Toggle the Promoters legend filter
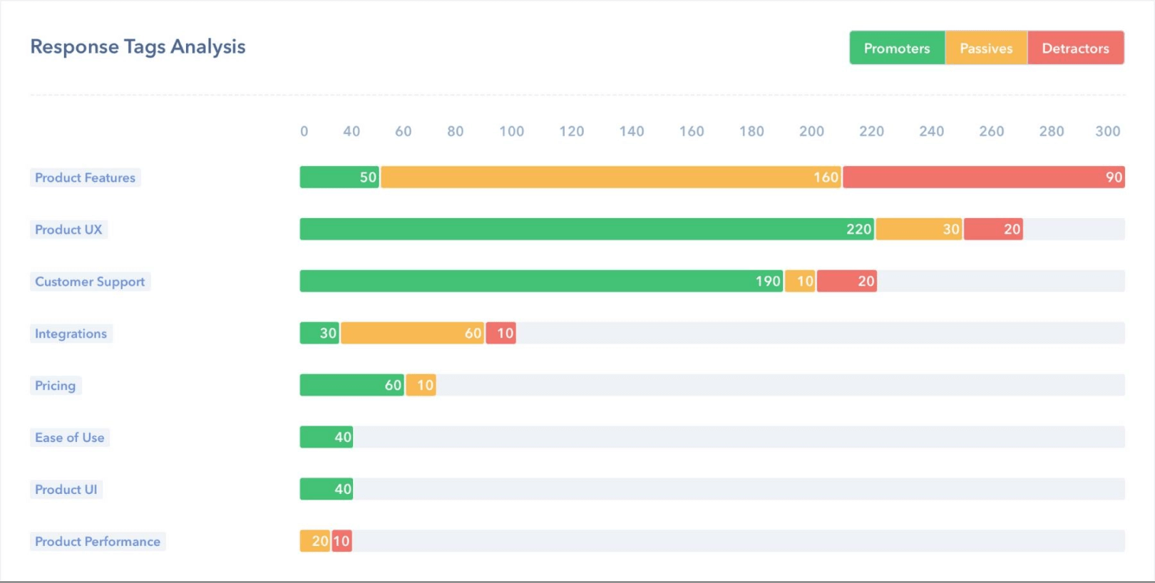 point(896,48)
